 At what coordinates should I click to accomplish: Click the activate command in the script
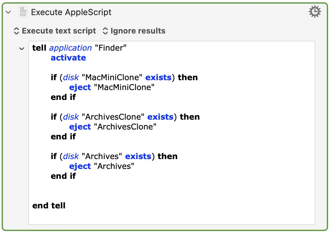tap(68, 58)
